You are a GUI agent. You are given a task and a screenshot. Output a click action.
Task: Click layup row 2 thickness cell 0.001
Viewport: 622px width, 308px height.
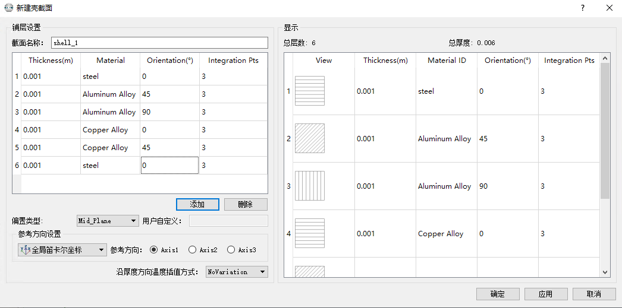(x=51, y=94)
